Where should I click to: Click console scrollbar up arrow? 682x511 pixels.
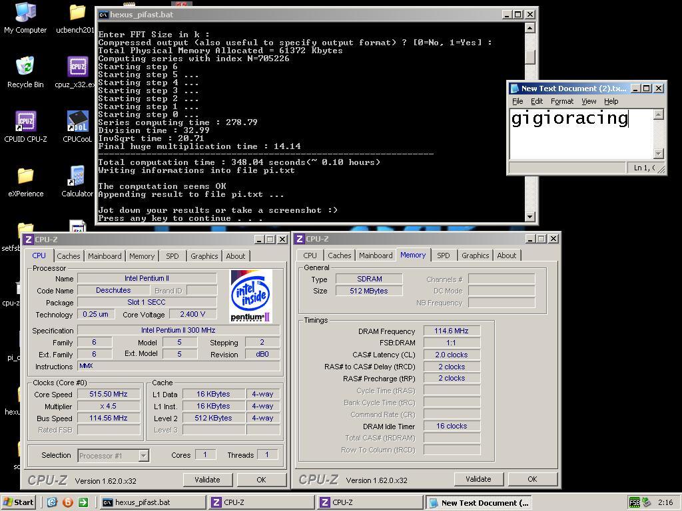529,28
